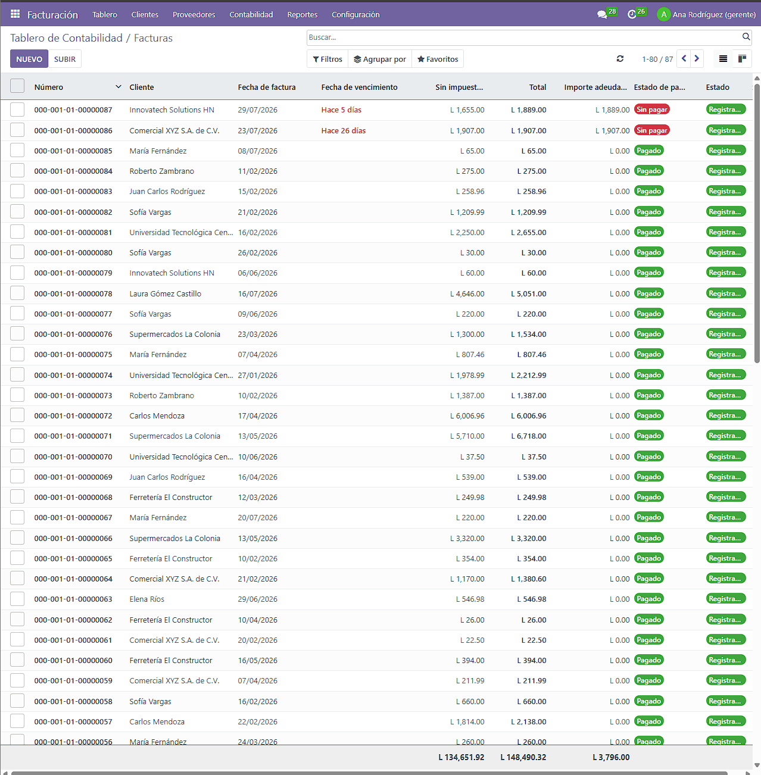This screenshot has width=761, height=775.
Task: Click the Ana Rodríguez user avatar
Action: tap(663, 14)
